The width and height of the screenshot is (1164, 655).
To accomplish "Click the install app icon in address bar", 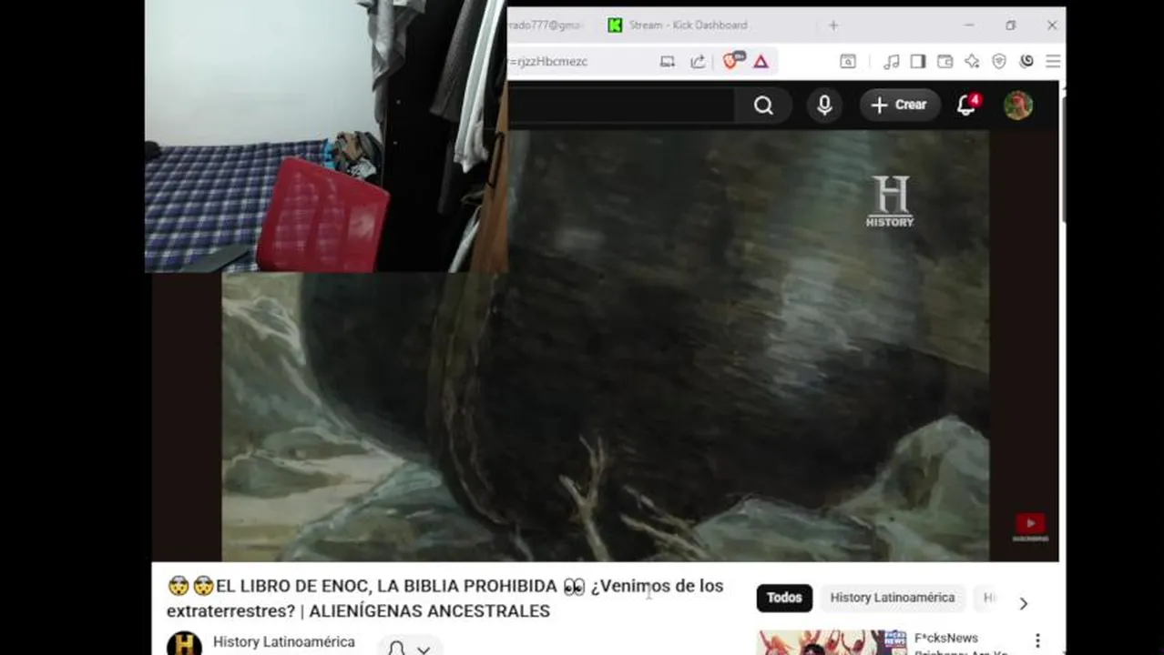I will click(668, 62).
